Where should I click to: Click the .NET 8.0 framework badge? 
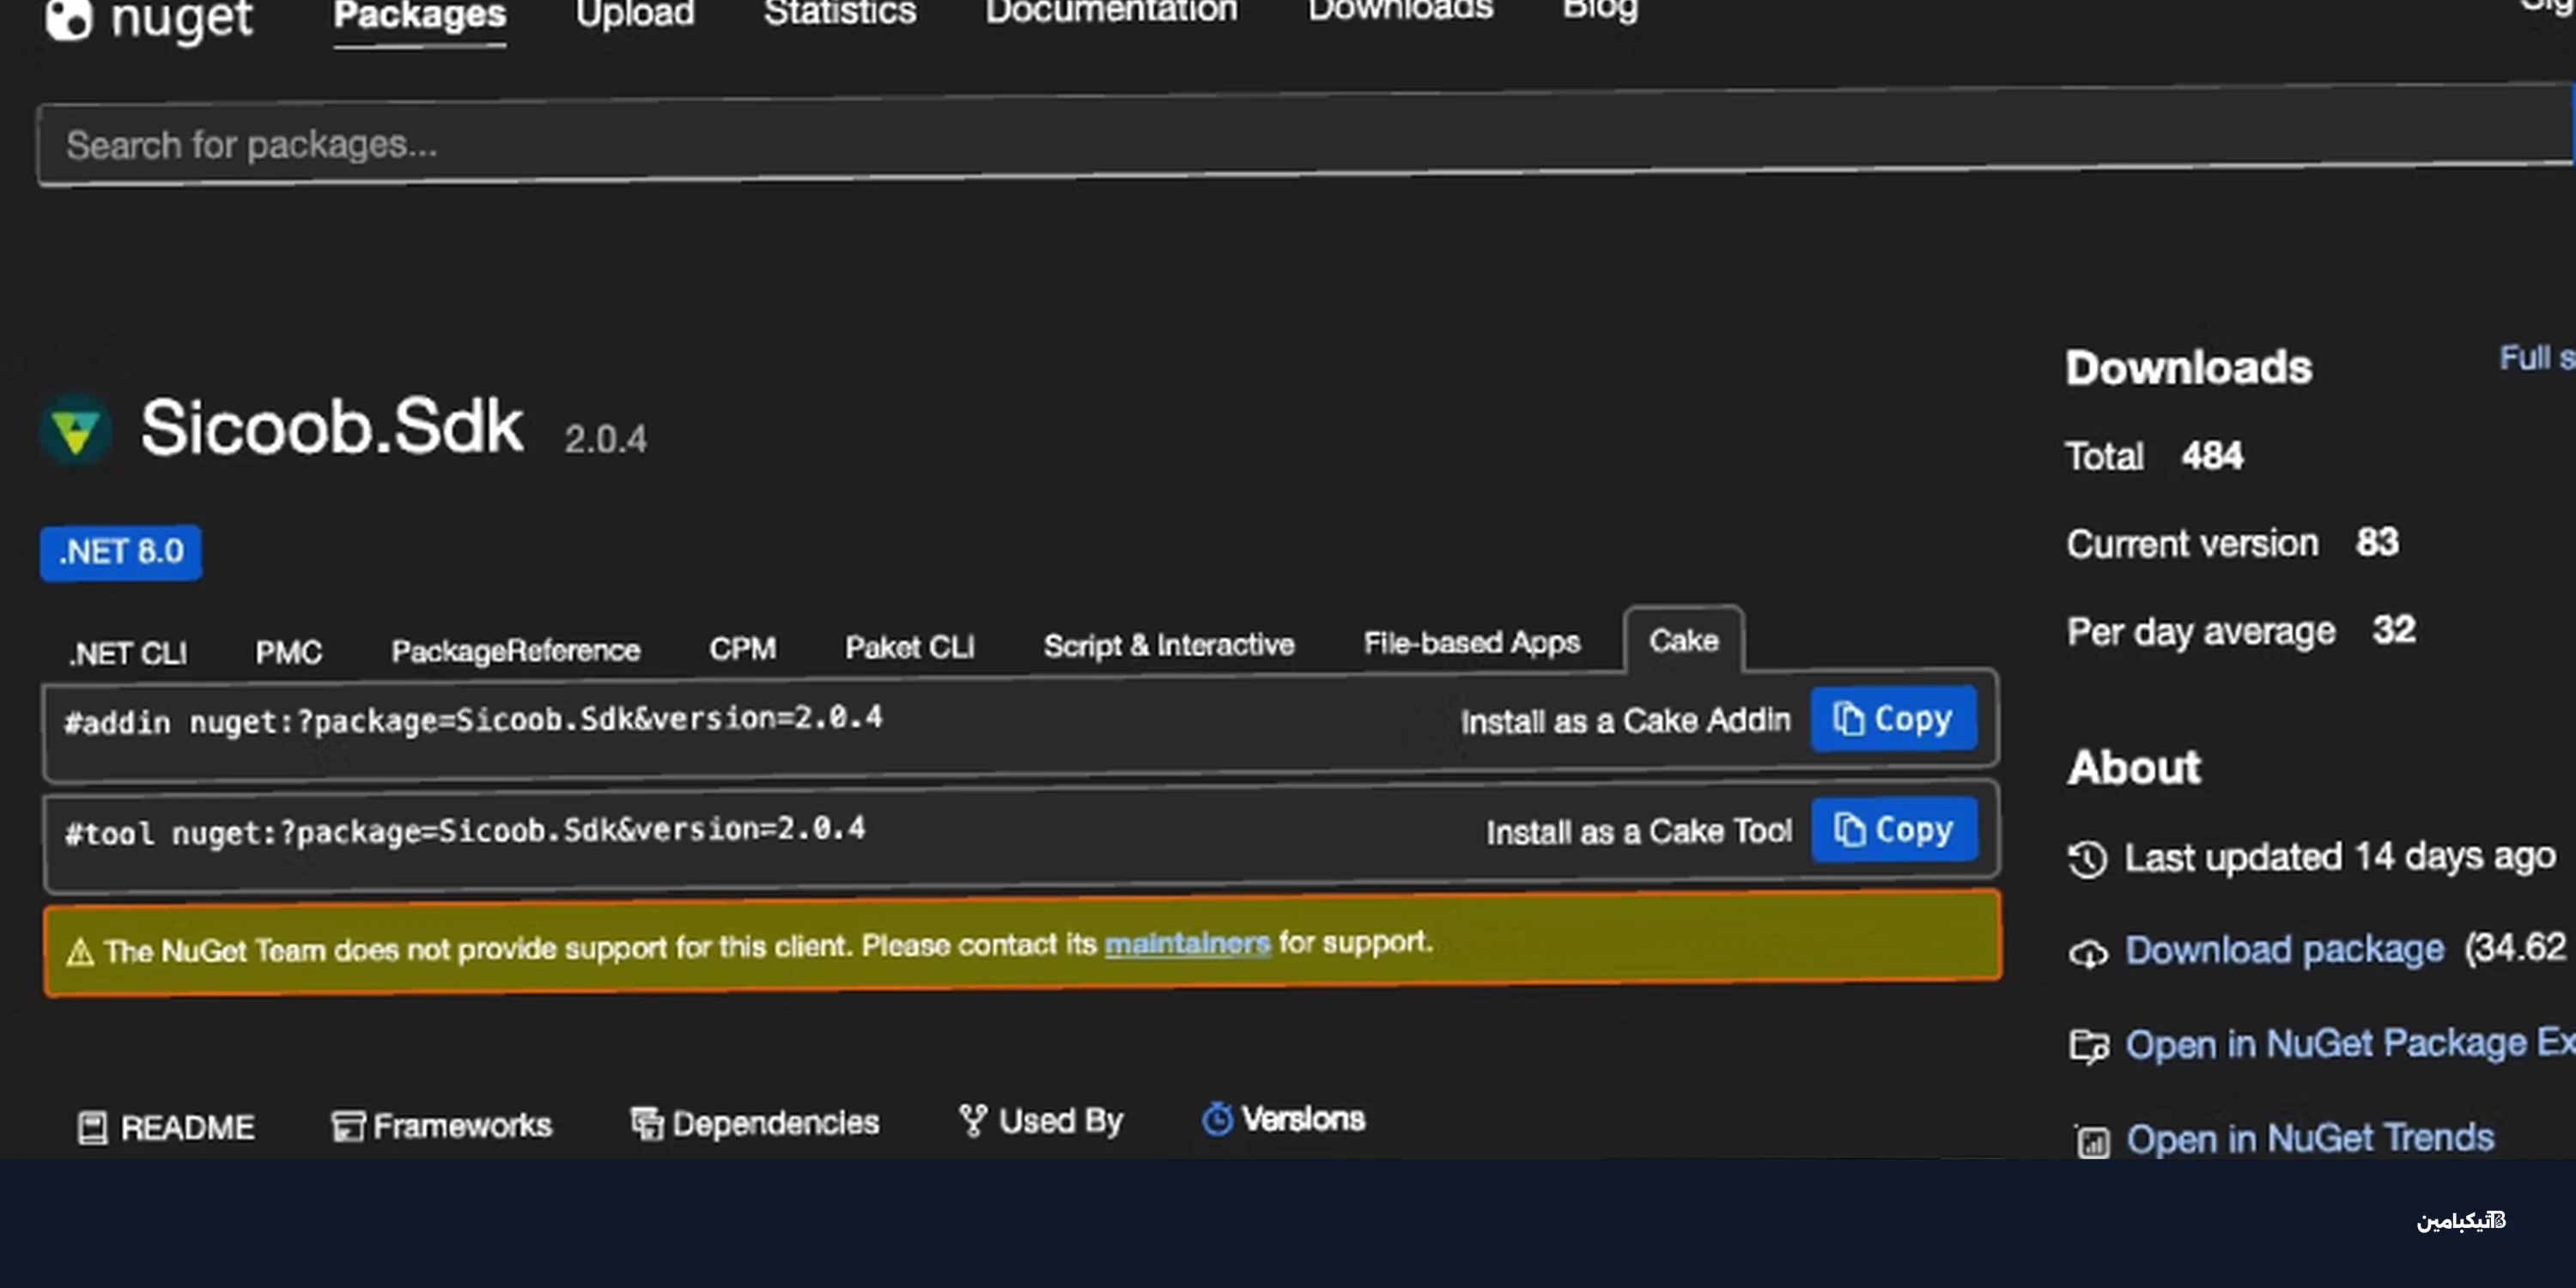(121, 552)
